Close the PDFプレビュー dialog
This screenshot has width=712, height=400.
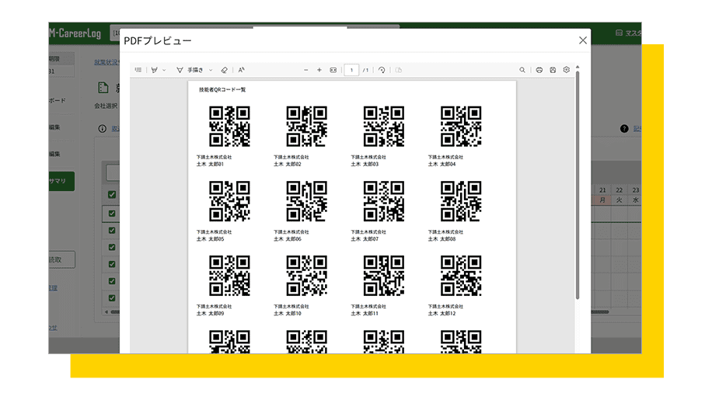tap(582, 40)
